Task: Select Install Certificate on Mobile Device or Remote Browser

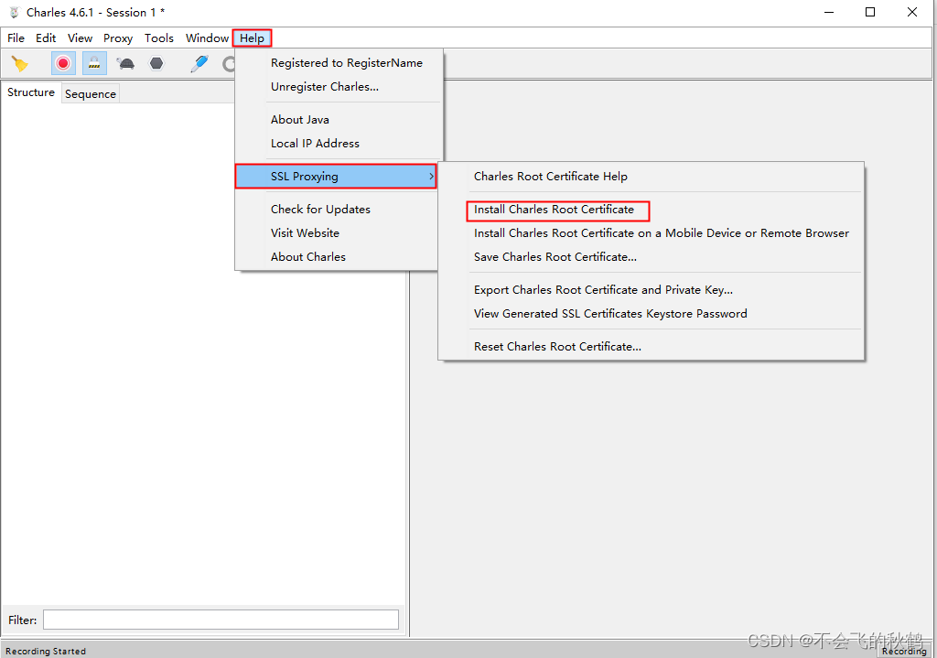Action: (x=652, y=233)
